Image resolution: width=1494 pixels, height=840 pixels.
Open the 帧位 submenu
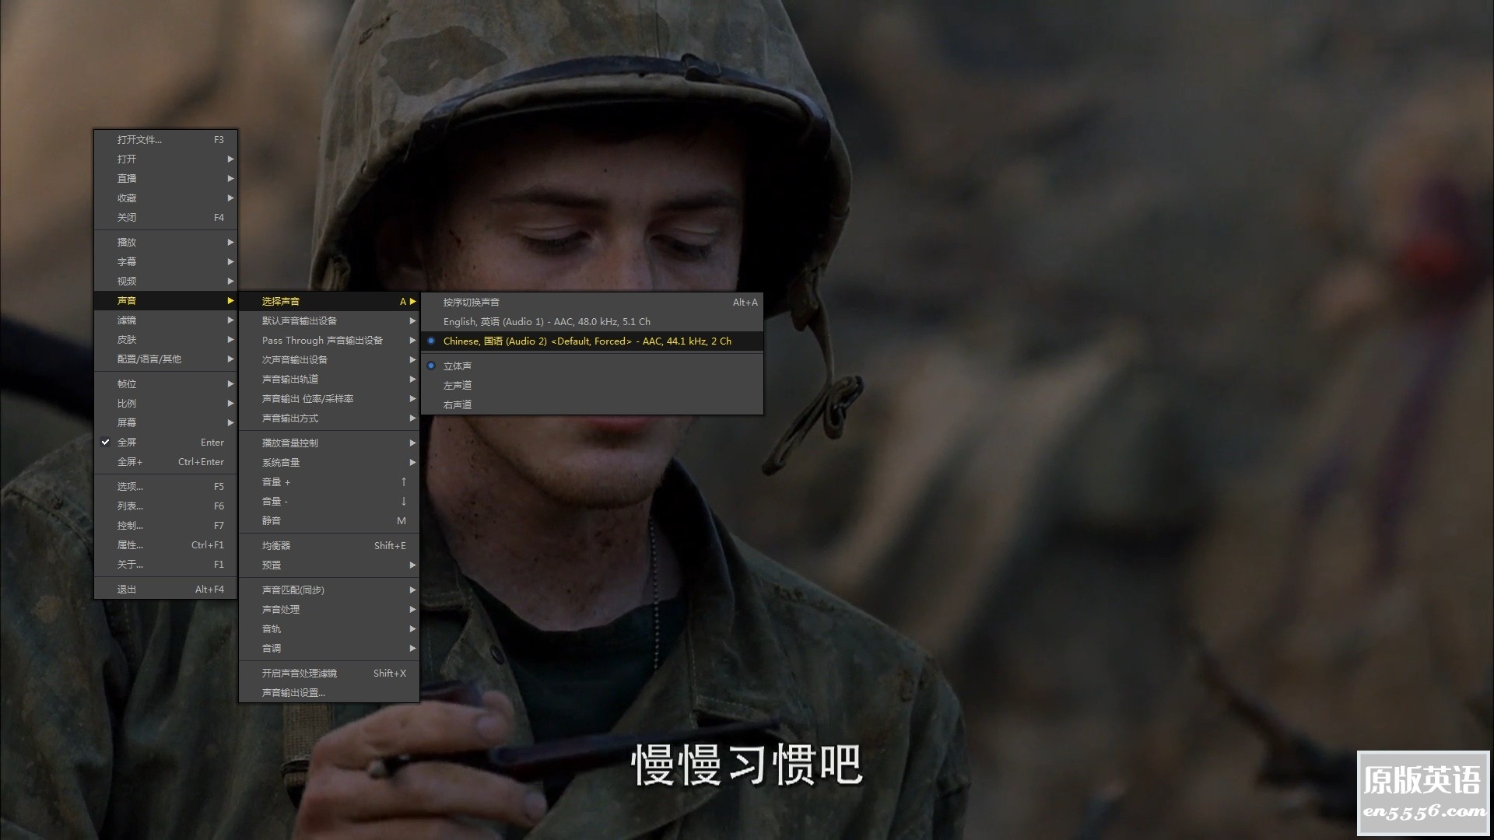[166, 383]
